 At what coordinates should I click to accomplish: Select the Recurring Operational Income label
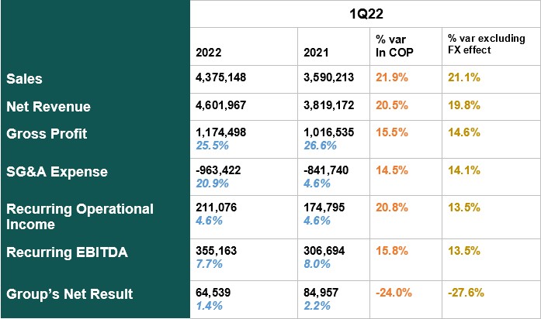pyautogui.click(x=79, y=216)
